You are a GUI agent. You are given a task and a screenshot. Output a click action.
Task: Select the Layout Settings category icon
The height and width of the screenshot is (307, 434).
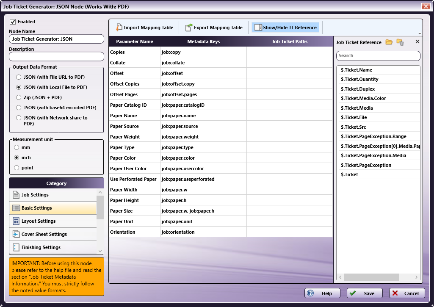16,221
